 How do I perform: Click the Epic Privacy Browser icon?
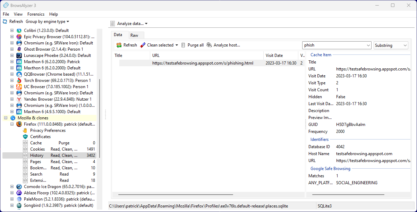point(19,37)
